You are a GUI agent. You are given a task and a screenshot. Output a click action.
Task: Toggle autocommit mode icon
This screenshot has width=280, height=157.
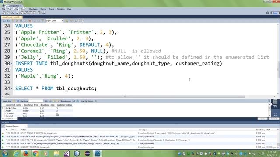pyautogui.click(x=42, y=21)
